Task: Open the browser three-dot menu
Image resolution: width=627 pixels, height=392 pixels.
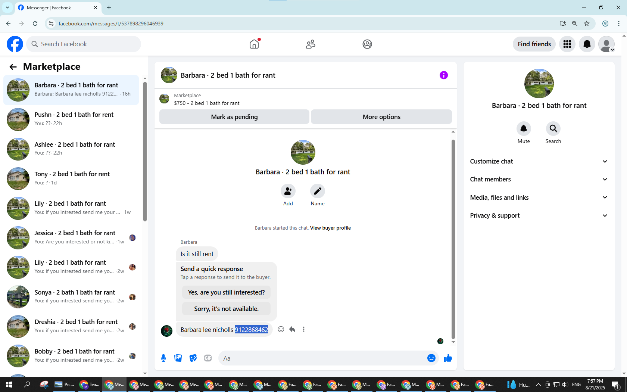Action: (x=619, y=24)
